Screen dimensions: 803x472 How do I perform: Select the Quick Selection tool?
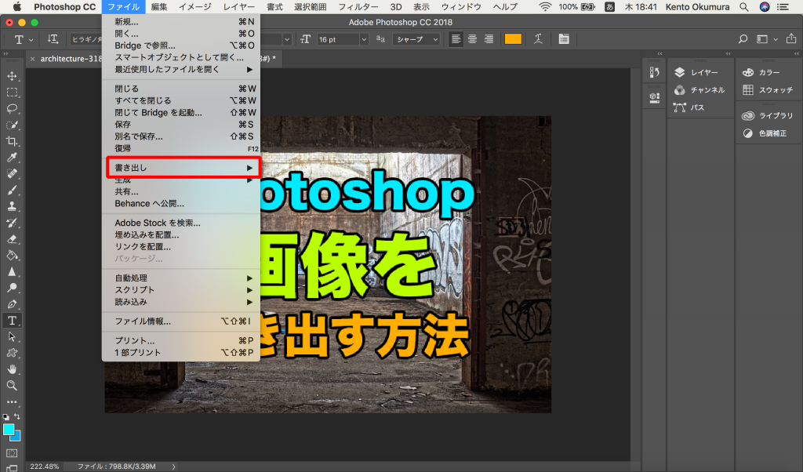pos(12,125)
